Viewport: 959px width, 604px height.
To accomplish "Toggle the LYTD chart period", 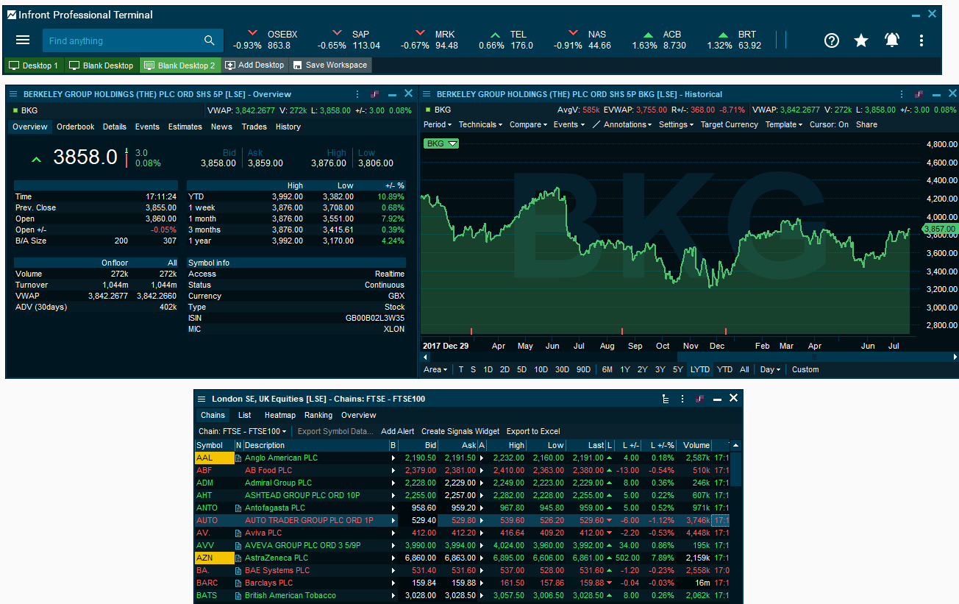I will (x=700, y=369).
